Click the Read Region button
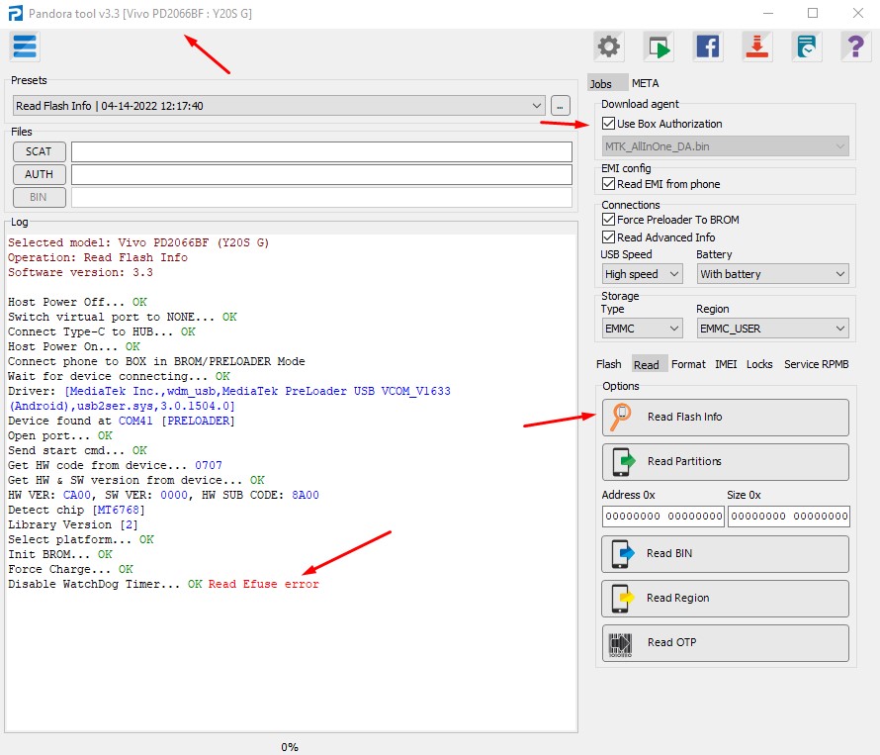The height and width of the screenshot is (755, 880). pos(725,599)
